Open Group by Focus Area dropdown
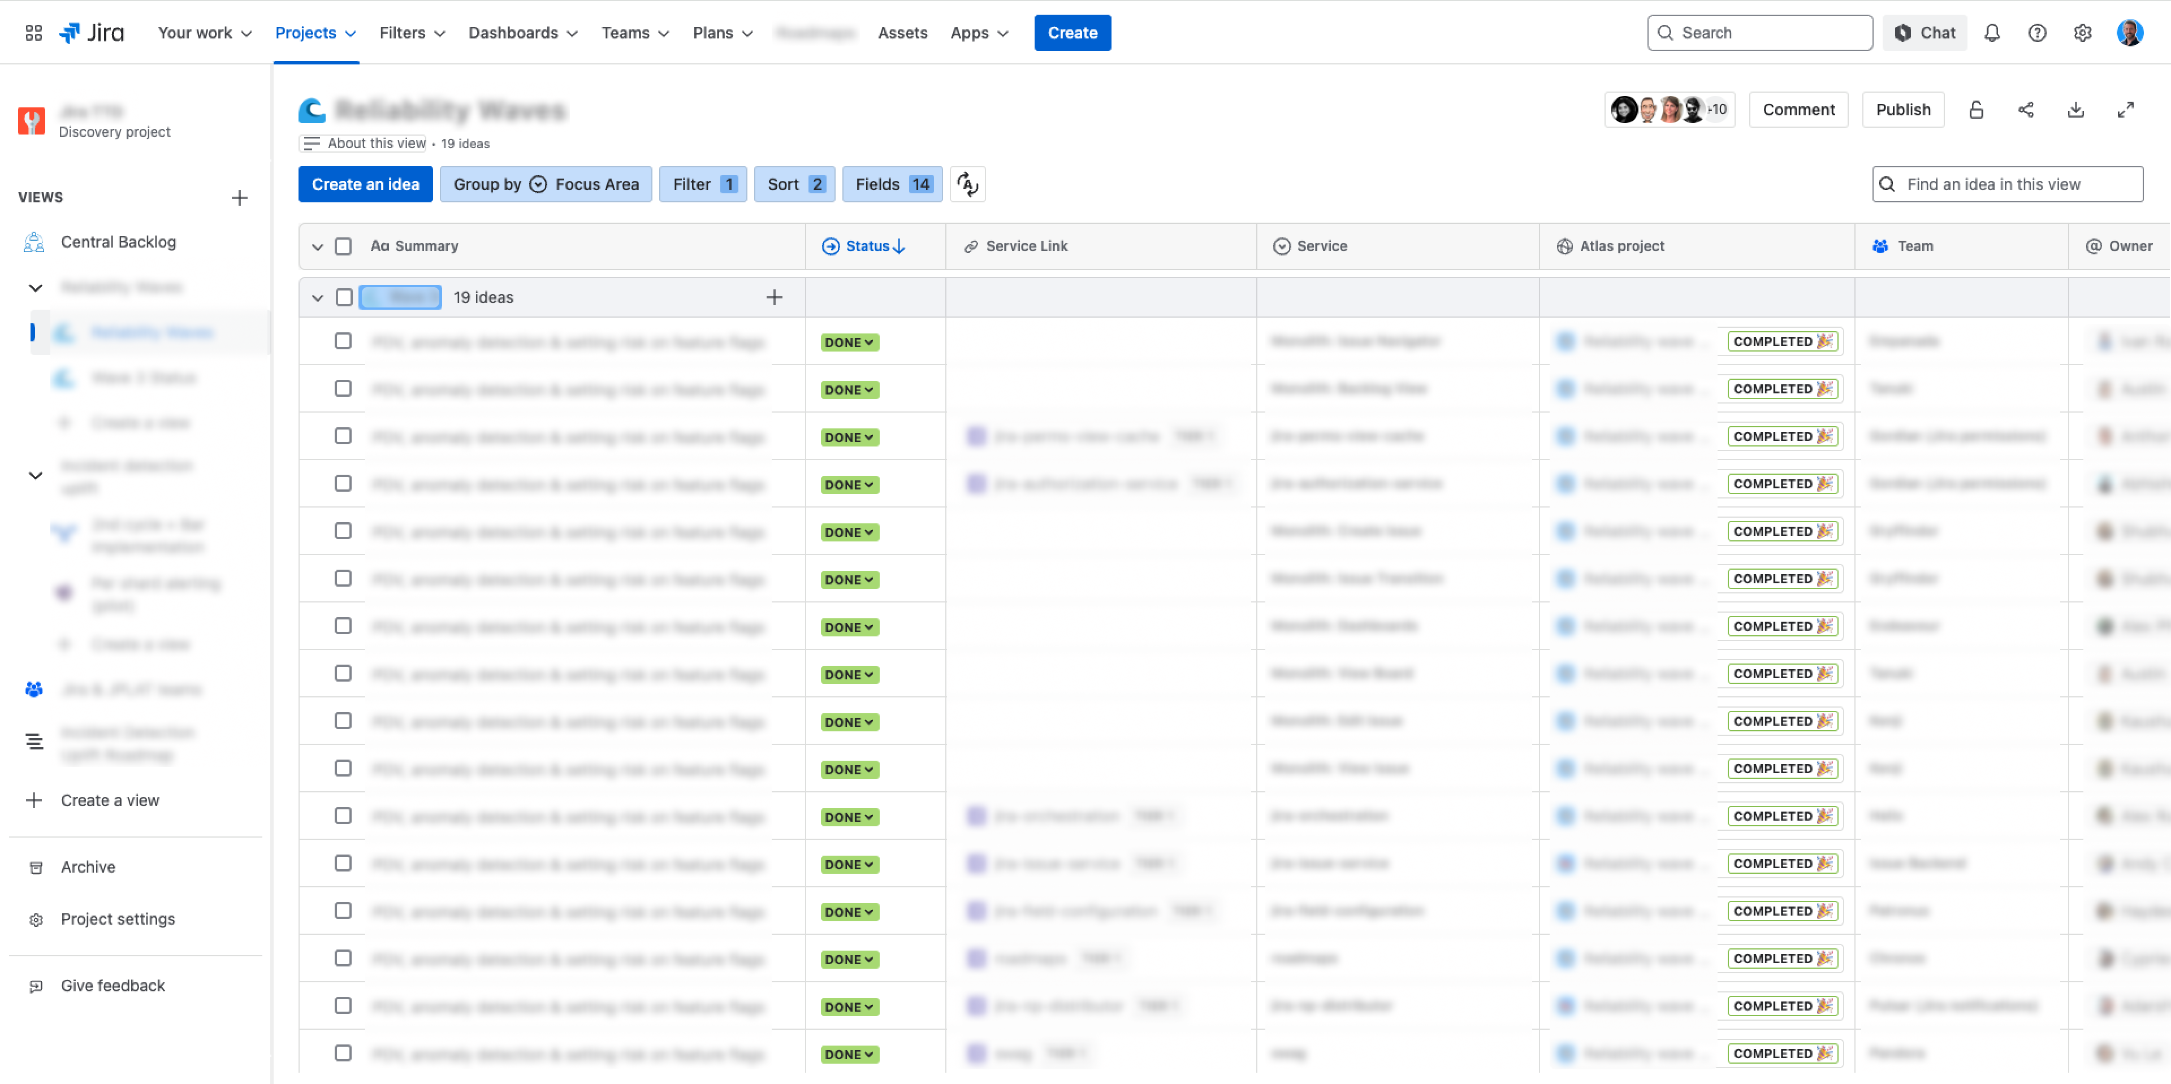The height and width of the screenshot is (1084, 2171). (x=546, y=184)
